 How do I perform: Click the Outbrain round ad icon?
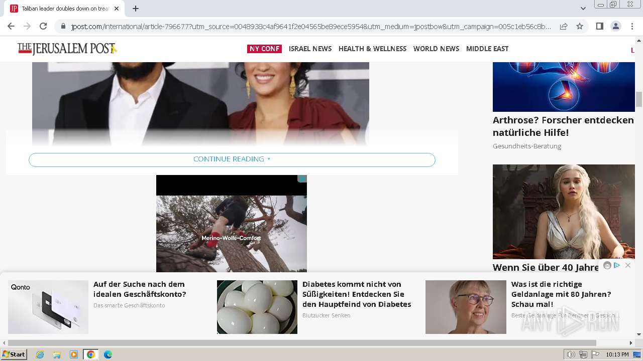point(607,265)
